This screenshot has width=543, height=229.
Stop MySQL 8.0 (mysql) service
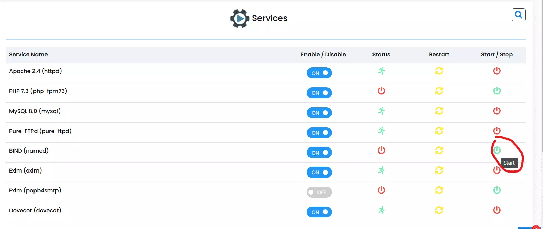click(497, 111)
